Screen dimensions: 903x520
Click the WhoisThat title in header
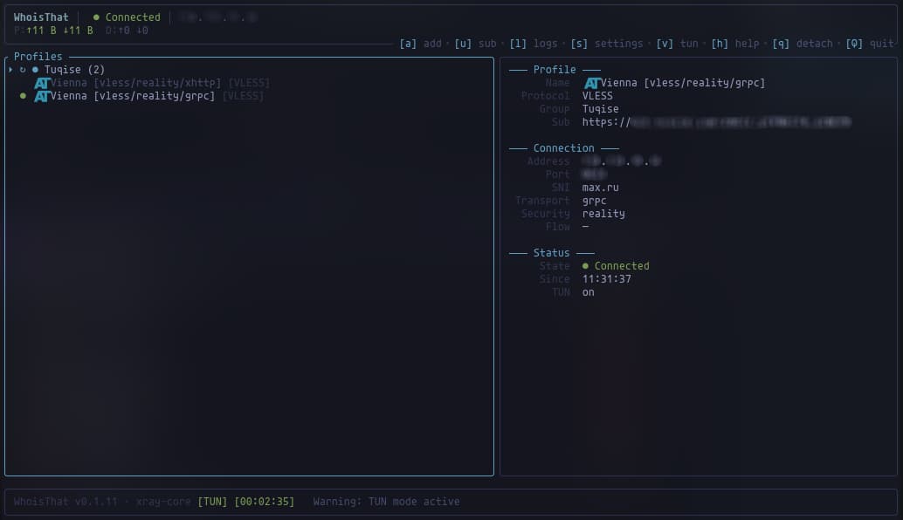[41, 17]
